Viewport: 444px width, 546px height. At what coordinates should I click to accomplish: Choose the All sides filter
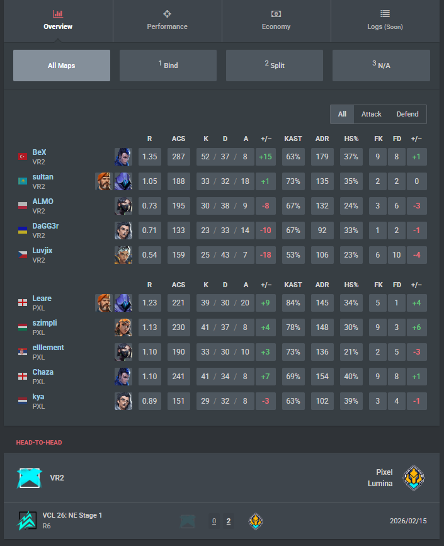(342, 114)
